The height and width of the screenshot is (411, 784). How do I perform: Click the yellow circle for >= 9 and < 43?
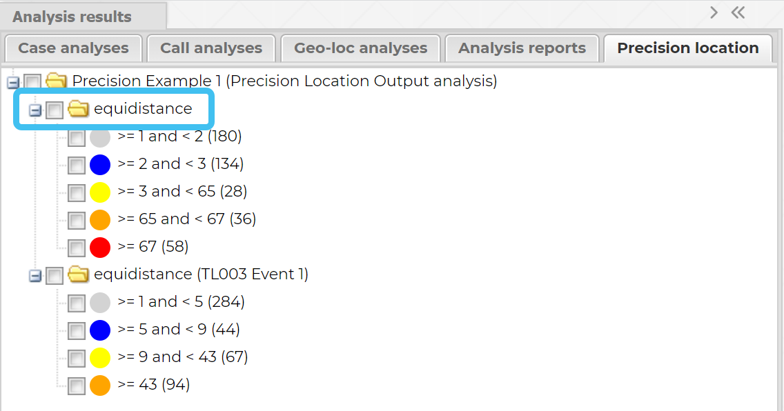tap(100, 357)
